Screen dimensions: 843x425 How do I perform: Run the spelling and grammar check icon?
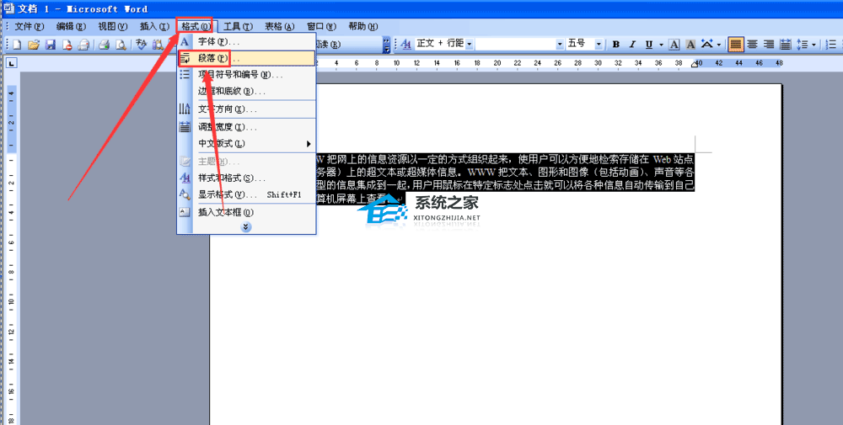(x=142, y=45)
